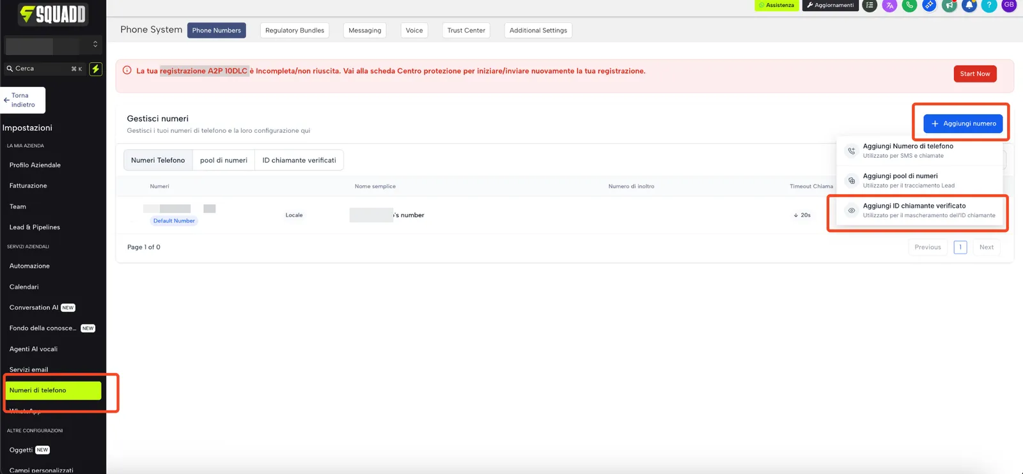Open Profilo Aziendale in the sidebar
This screenshot has height=474, width=1023.
pos(35,165)
